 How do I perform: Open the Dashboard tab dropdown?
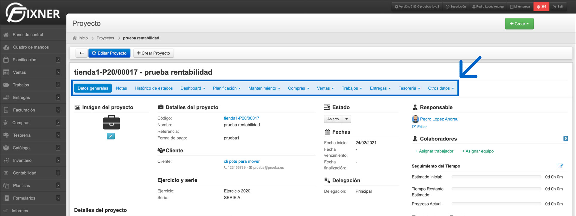(x=193, y=88)
